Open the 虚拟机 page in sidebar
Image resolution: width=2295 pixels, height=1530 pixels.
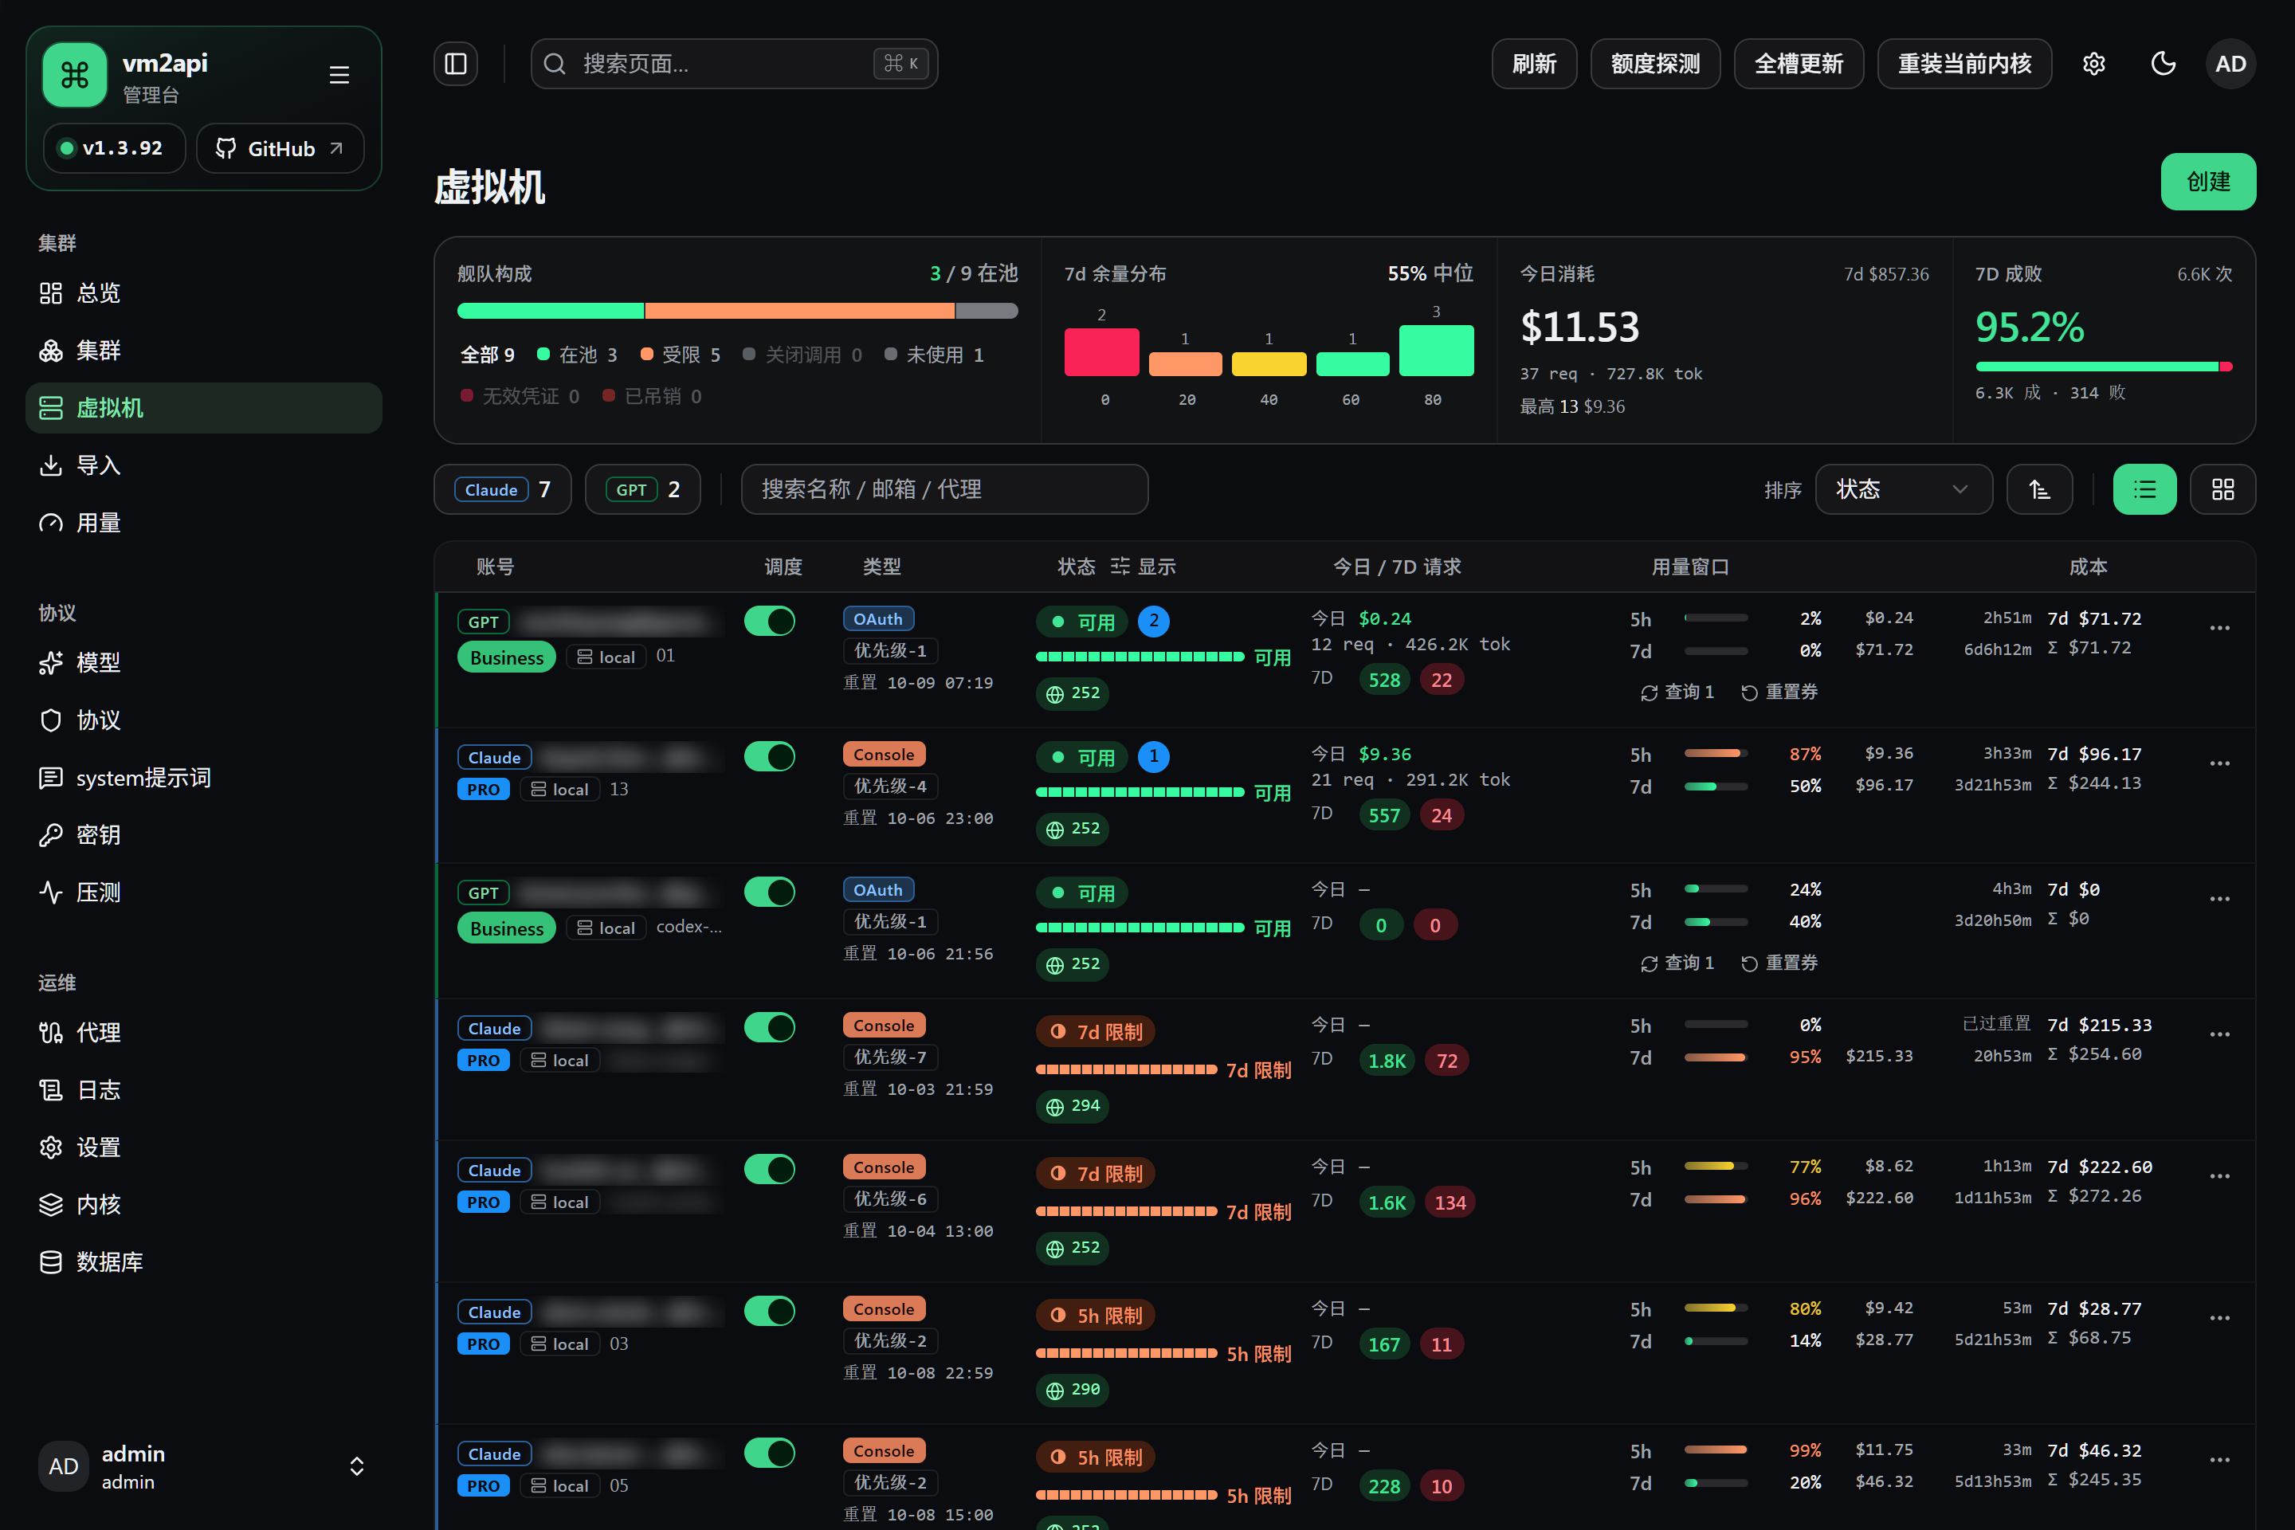coord(203,408)
